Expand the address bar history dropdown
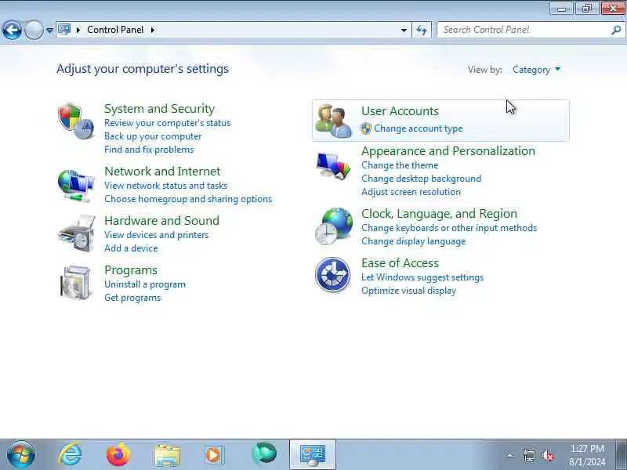This screenshot has width=627, height=470. (404, 30)
